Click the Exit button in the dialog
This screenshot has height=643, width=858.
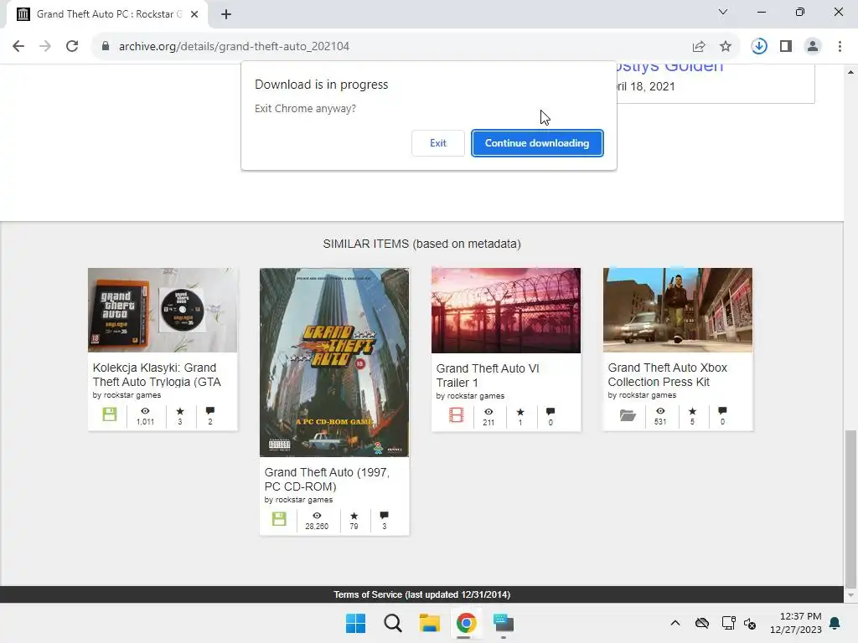[x=437, y=143]
